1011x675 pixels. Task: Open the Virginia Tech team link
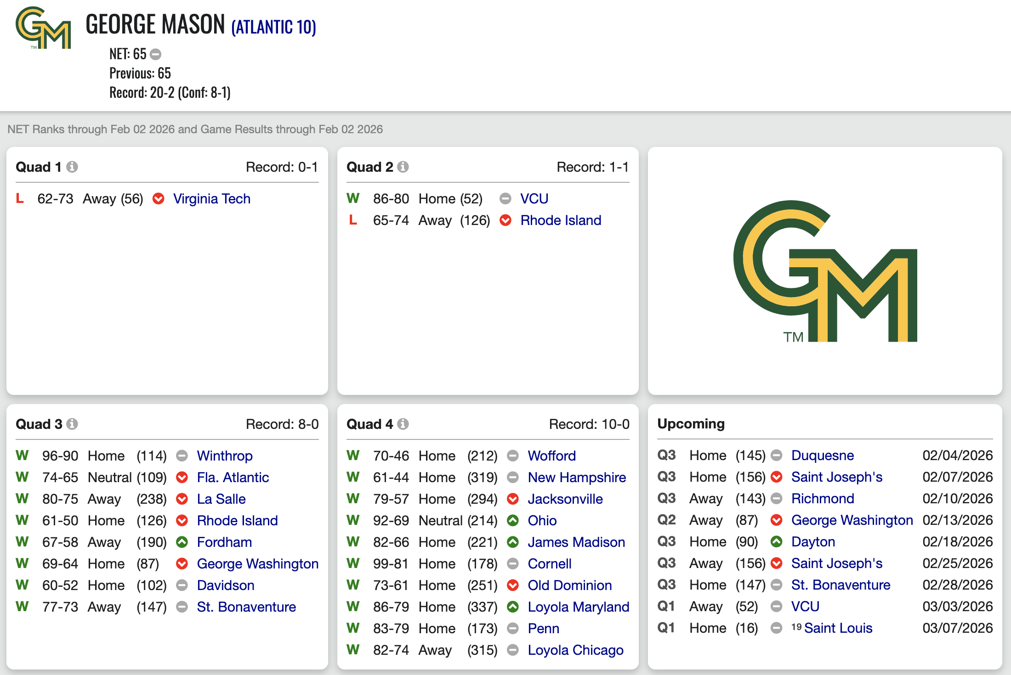pos(211,199)
